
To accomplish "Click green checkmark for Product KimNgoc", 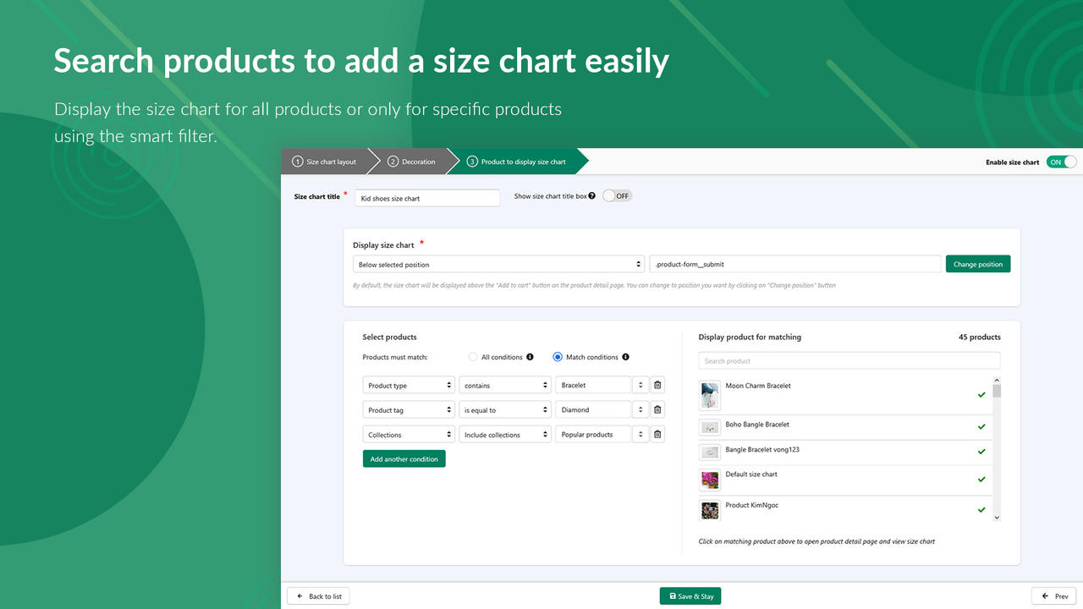I will click(x=981, y=510).
